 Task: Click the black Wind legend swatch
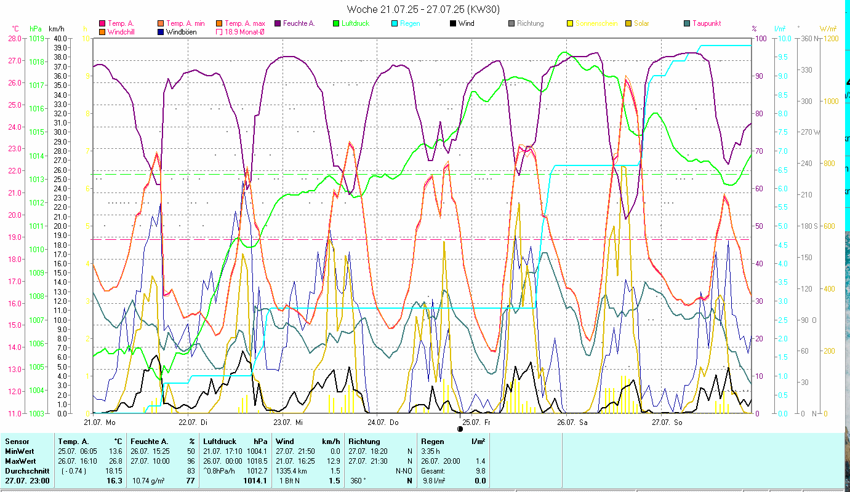(453, 24)
